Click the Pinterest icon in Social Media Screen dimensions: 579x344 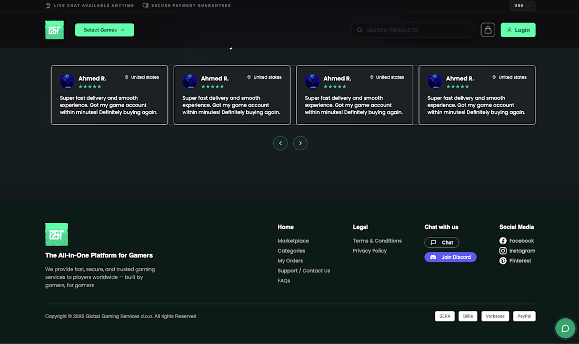point(503,261)
